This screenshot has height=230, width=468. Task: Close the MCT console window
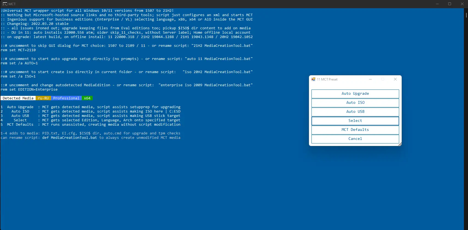[462, 4]
